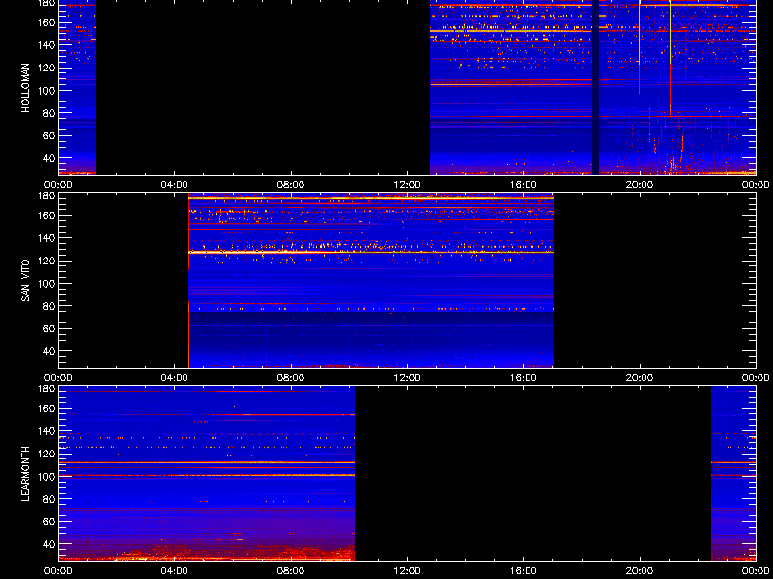Viewport: 773px width, 579px height.
Task: Pick 180 on the San Vito frequency axis
Action: coord(46,196)
